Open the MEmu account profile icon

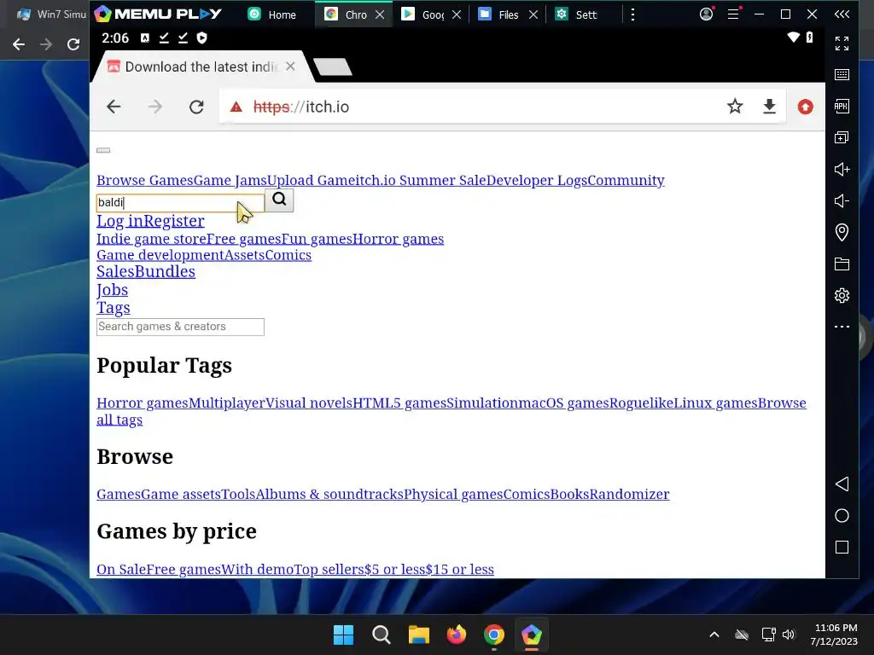pos(706,14)
